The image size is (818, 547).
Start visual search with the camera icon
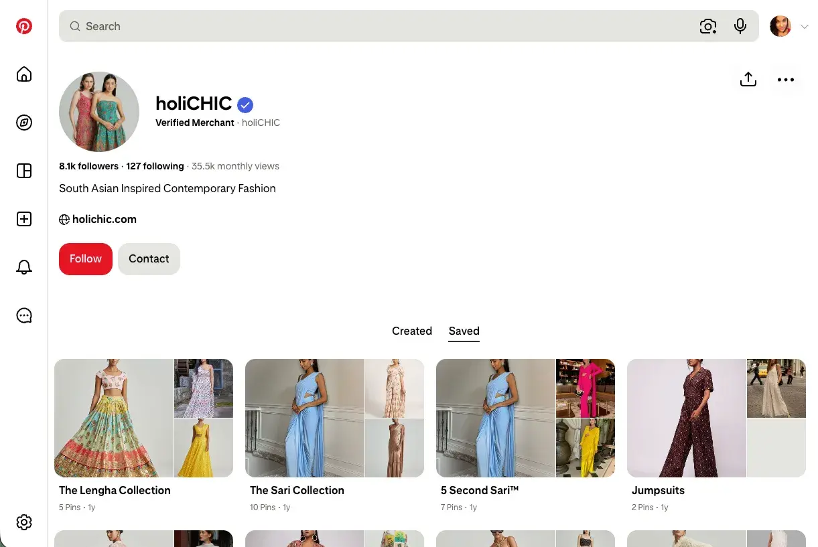click(x=708, y=26)
